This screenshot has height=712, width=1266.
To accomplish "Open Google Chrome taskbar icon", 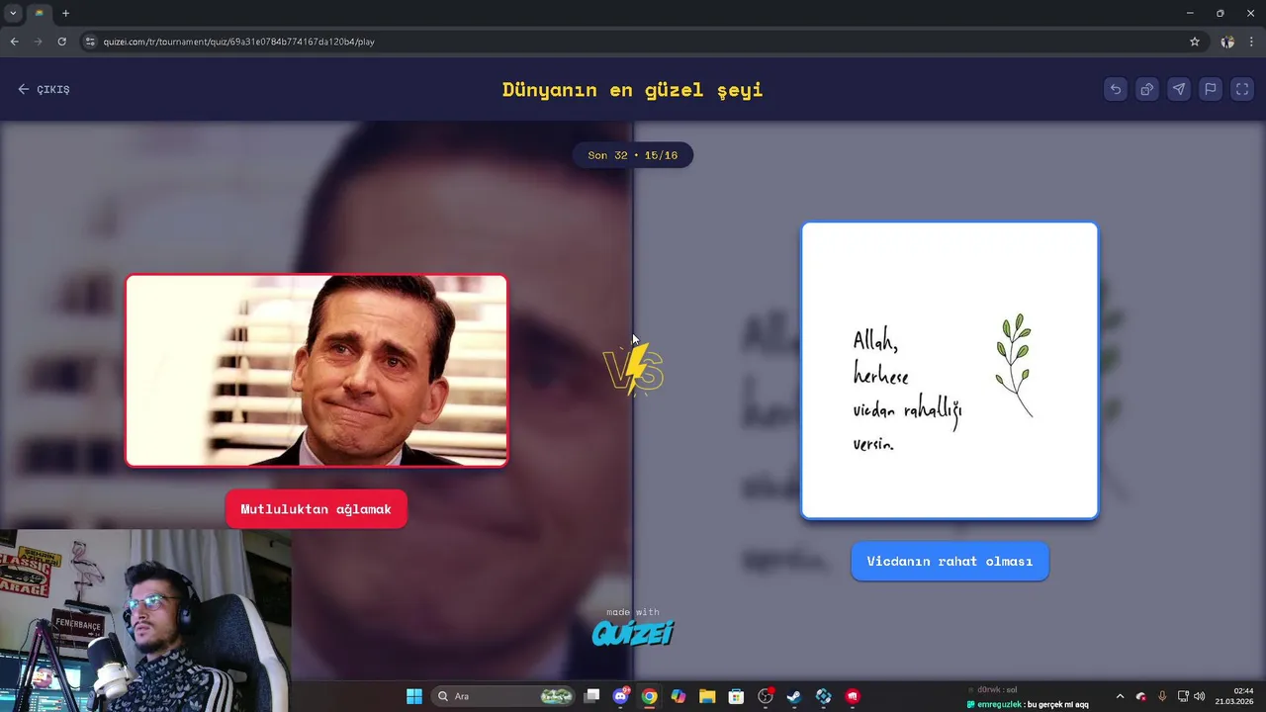I will (x=649, y=696).
